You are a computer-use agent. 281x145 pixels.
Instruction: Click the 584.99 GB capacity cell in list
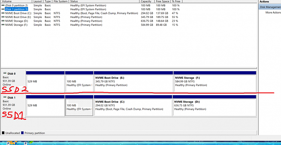point(147,25)
